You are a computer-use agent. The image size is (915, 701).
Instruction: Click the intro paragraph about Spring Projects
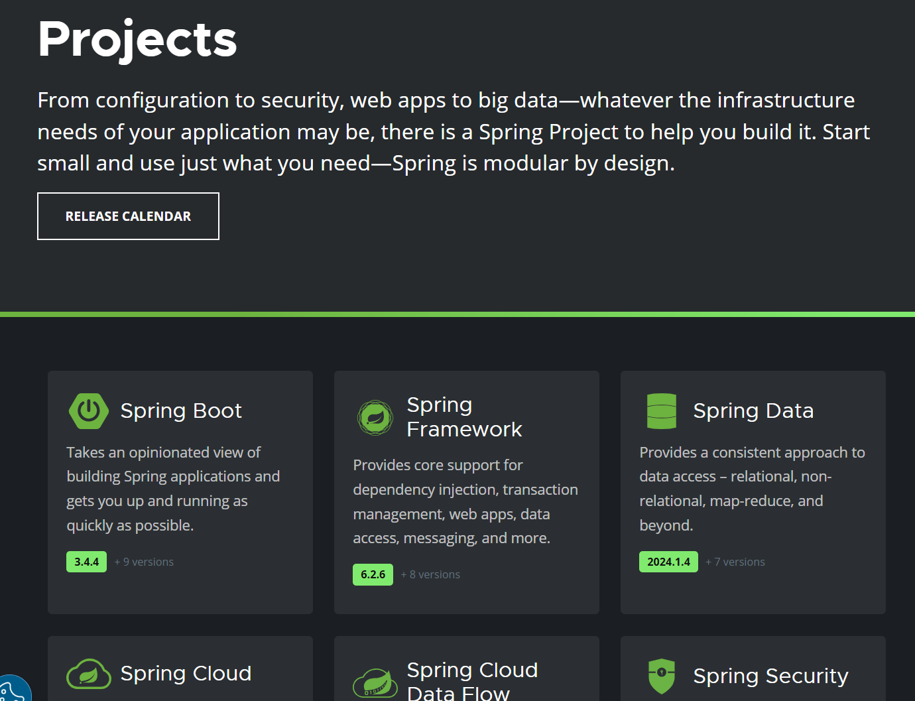tap(454, 131)
